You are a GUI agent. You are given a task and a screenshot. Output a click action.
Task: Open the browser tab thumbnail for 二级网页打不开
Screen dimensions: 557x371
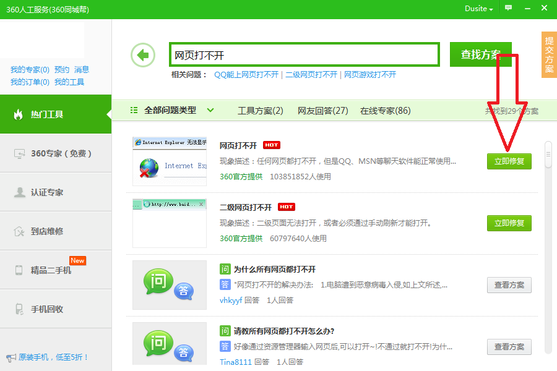170,223
